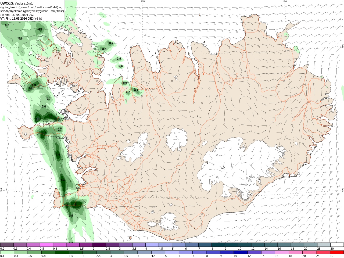This screenshot has width=344, height=258.
Task: Click the darkest green lower swatch starting at 1
Action: 62,252
